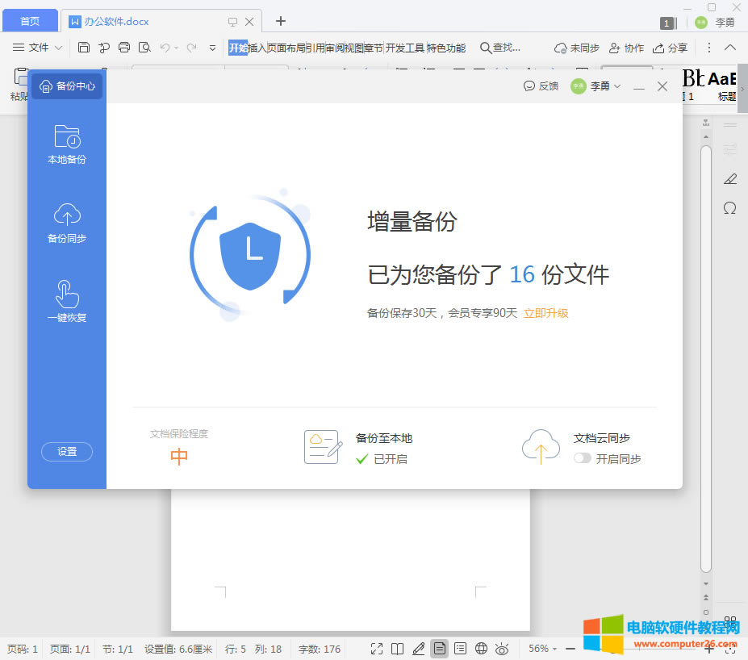Select the 首页 tab
The height and width of the screenshot is (660, 748).
click(x=30, y=20)
